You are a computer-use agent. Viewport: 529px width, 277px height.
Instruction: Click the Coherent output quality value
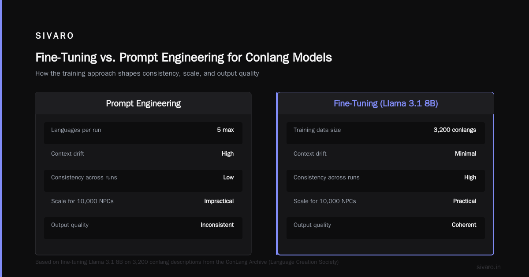tap(464, 225)
